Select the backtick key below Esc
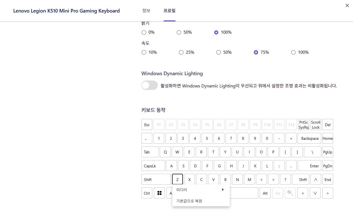 click(147, 138)
